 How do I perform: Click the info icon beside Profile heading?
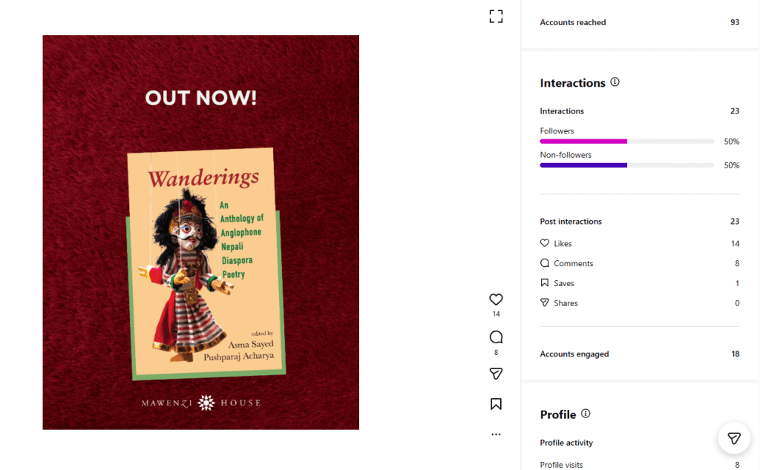[x=586, y=414]
